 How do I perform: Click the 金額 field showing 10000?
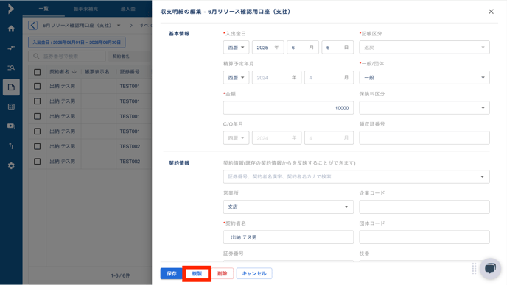288,108
